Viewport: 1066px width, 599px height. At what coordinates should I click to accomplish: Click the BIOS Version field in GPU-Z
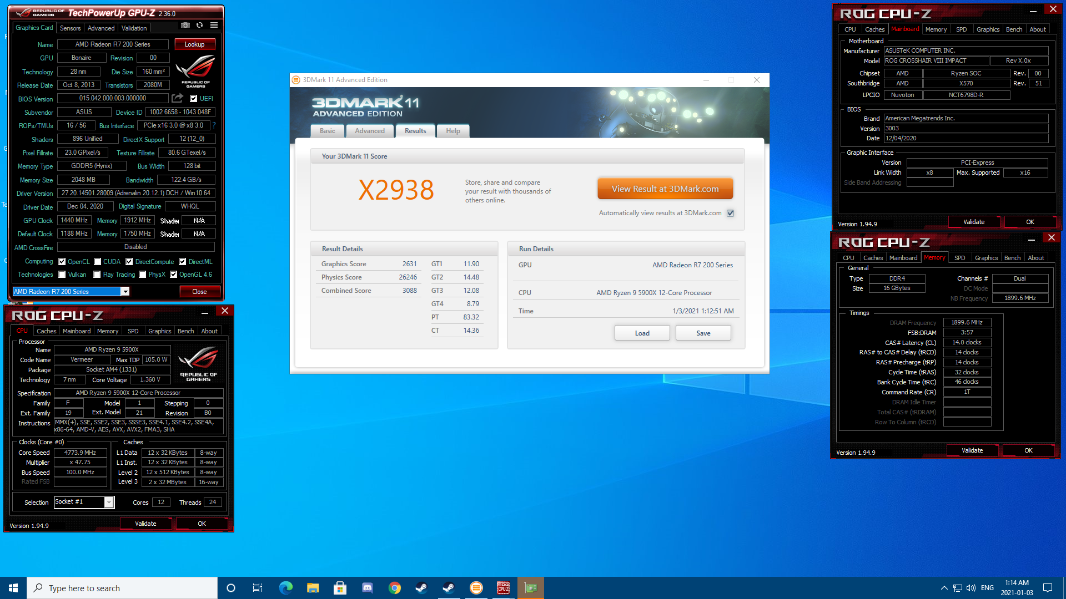coord(113,98)
